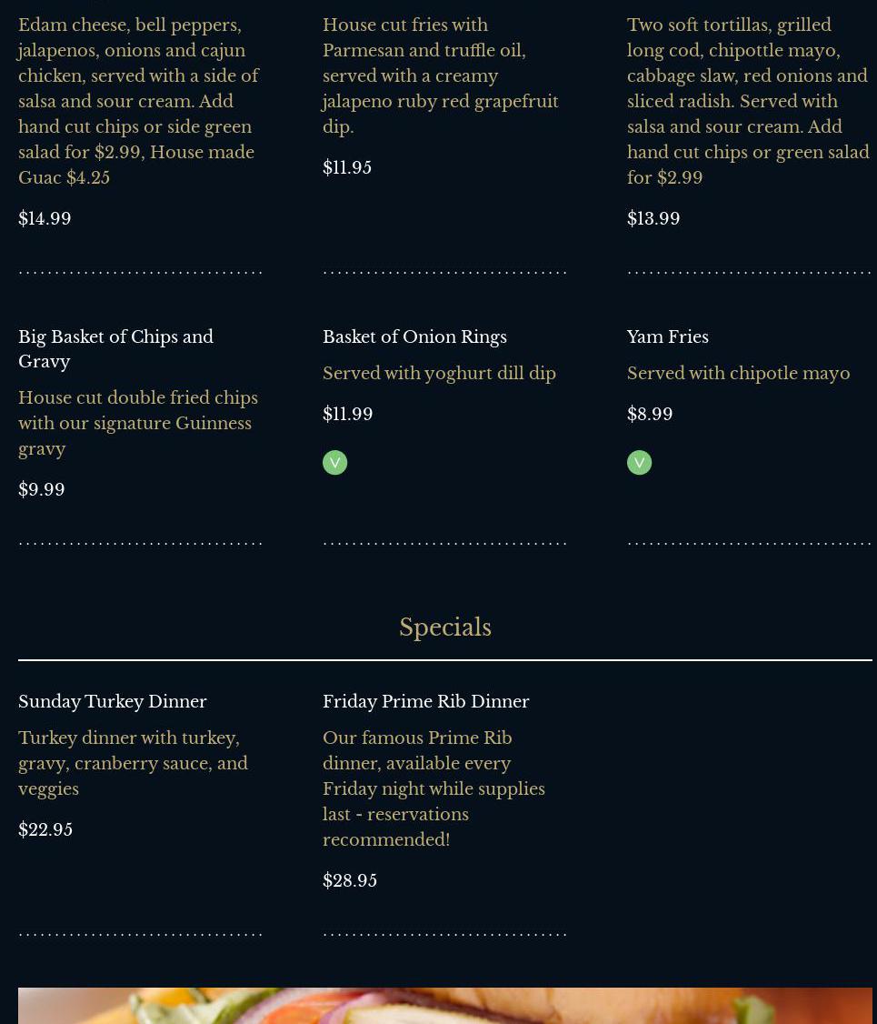Image resolution: width=877 pixels, height=1024 pixels.
Task: Click the $13.99 fish tacos price
Action: [653, 218]
